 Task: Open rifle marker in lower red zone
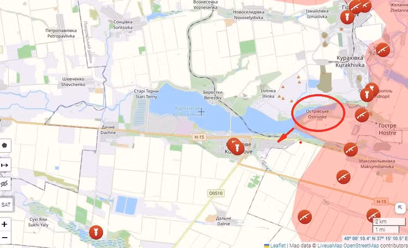point(305,217)
